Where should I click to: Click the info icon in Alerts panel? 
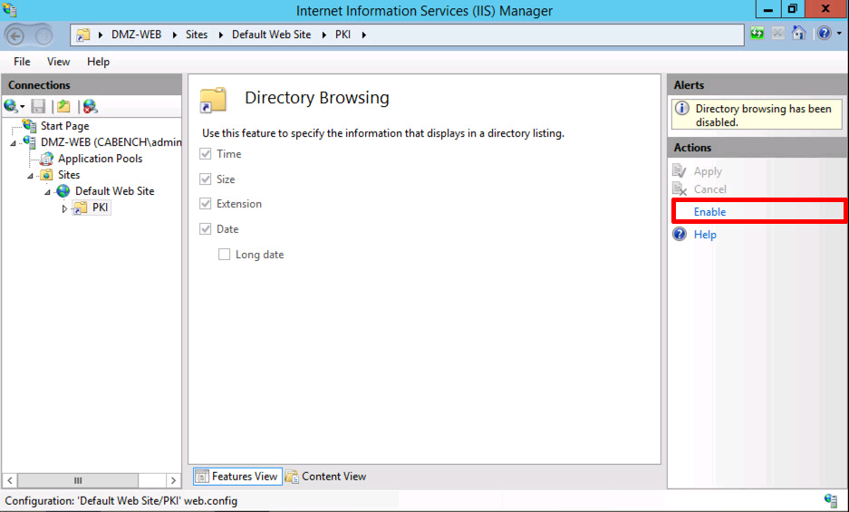pyautogui.click(x=682, y=109)
